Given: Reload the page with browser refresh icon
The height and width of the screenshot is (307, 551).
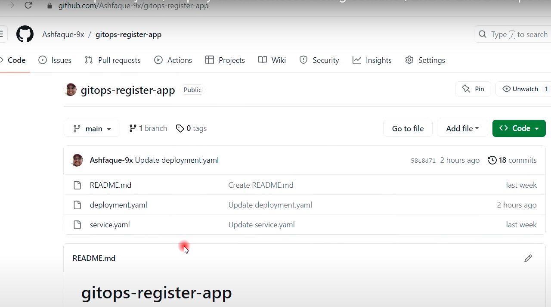Looking at the screenshot, I should (x=28, y=6).
